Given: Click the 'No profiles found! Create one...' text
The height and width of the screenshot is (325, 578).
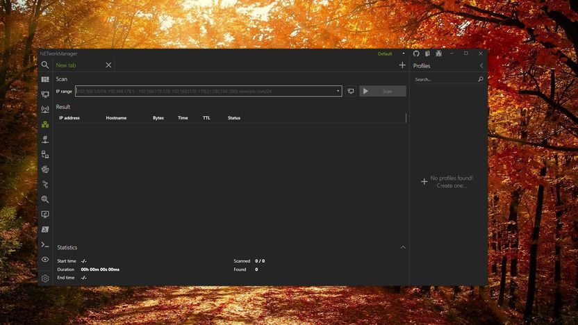Looking at the screenshot, I should pos(452,182).
